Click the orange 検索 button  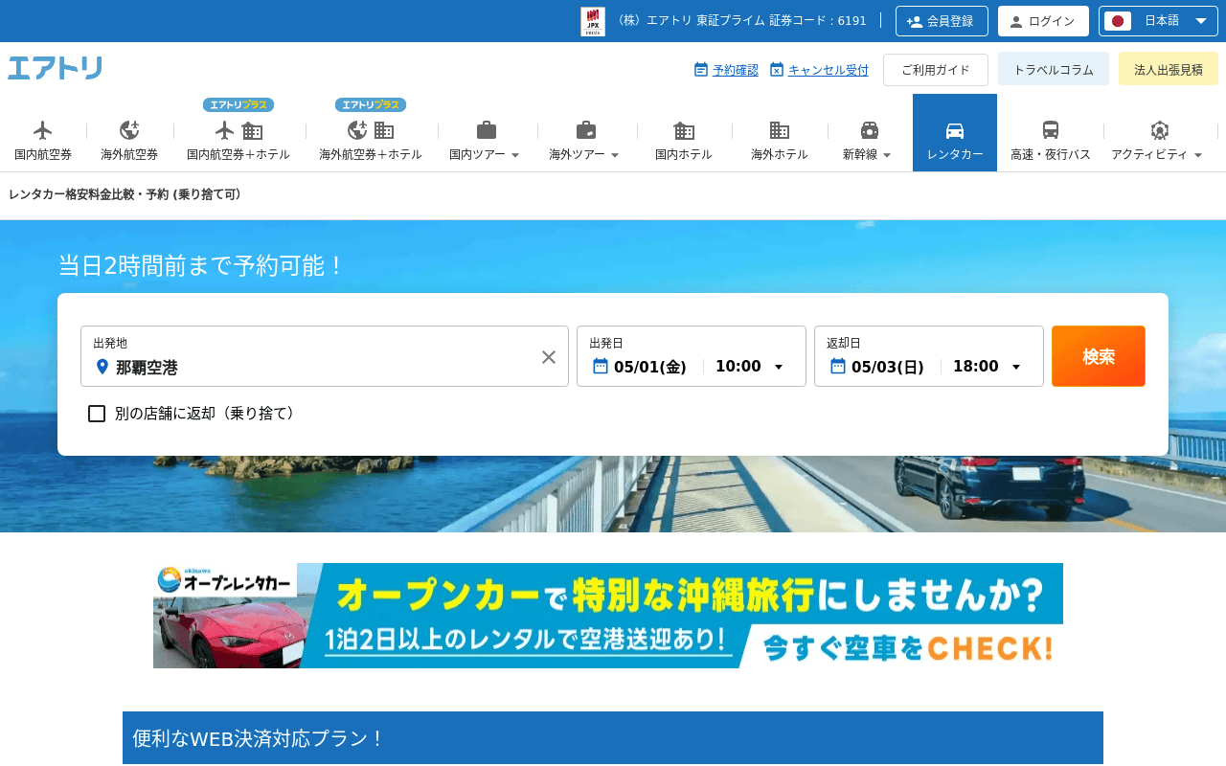coord(1099,356)
